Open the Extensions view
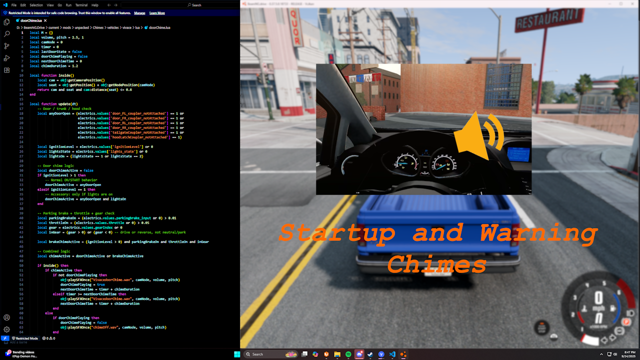This screenshot has height=360, width=640. [x=6, y=70]
